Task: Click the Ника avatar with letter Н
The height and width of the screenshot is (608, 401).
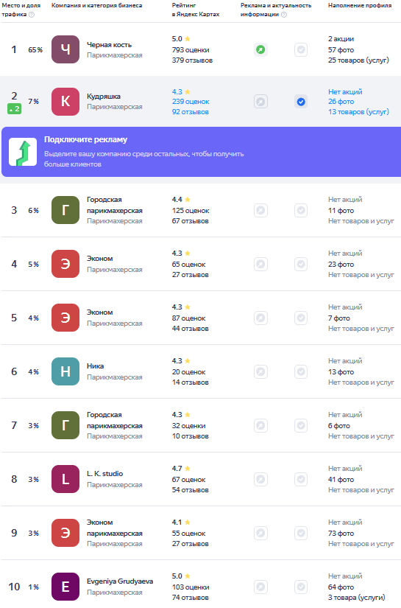Action: click(x=65, y=371)
